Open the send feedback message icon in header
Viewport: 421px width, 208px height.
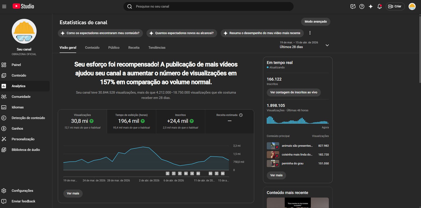[x=353, y=7]
